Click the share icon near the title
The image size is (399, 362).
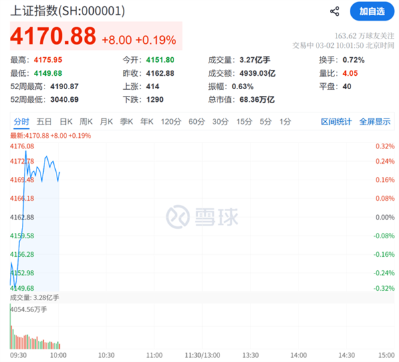[335, 12]
